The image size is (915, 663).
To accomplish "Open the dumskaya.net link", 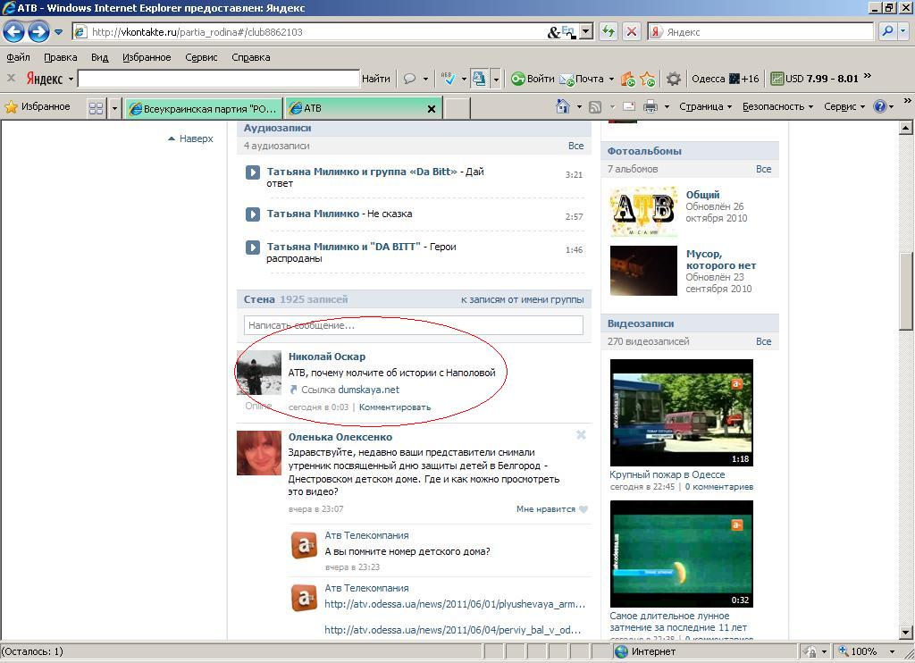I will point(368,390).
